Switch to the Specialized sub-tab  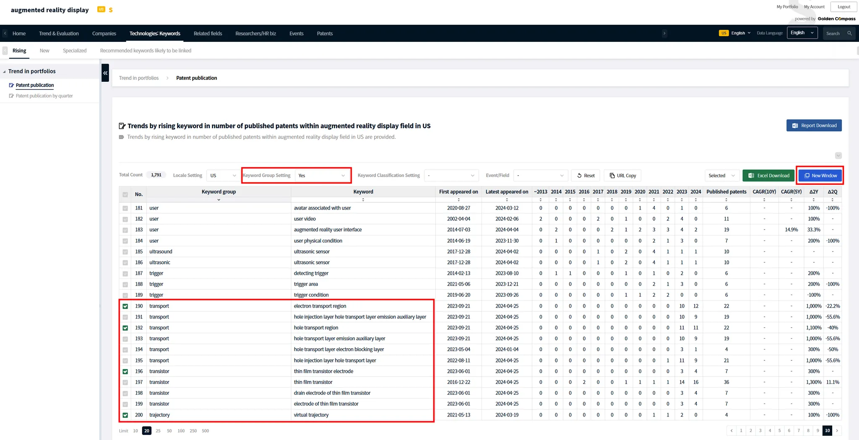(75, 51)
